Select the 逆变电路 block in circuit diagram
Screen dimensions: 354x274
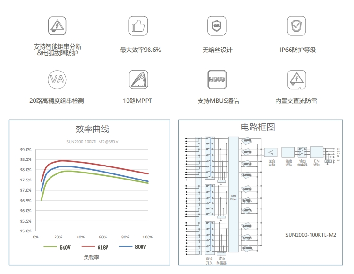click(x=272, y=152)
